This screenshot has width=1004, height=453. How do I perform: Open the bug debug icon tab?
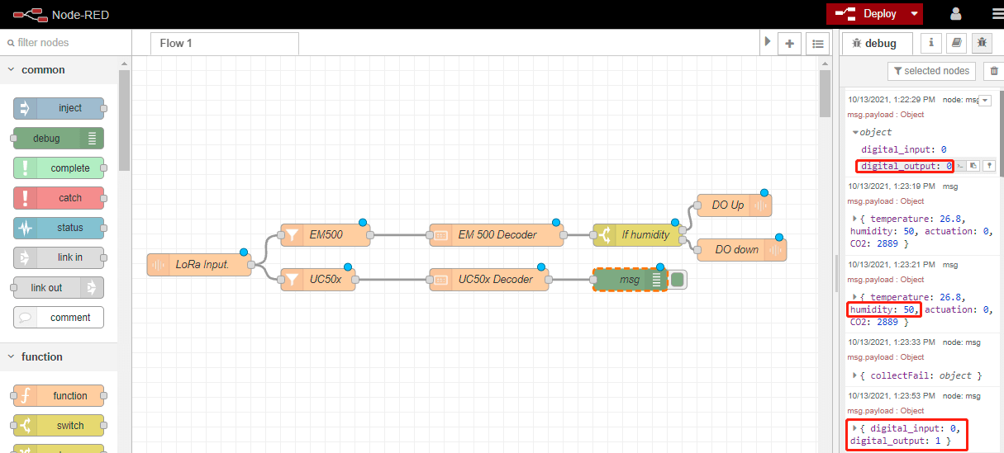982,43
